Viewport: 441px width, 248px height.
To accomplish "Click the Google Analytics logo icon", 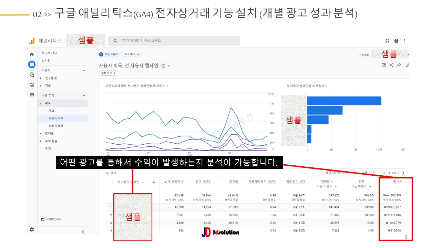I will point(32,41).
